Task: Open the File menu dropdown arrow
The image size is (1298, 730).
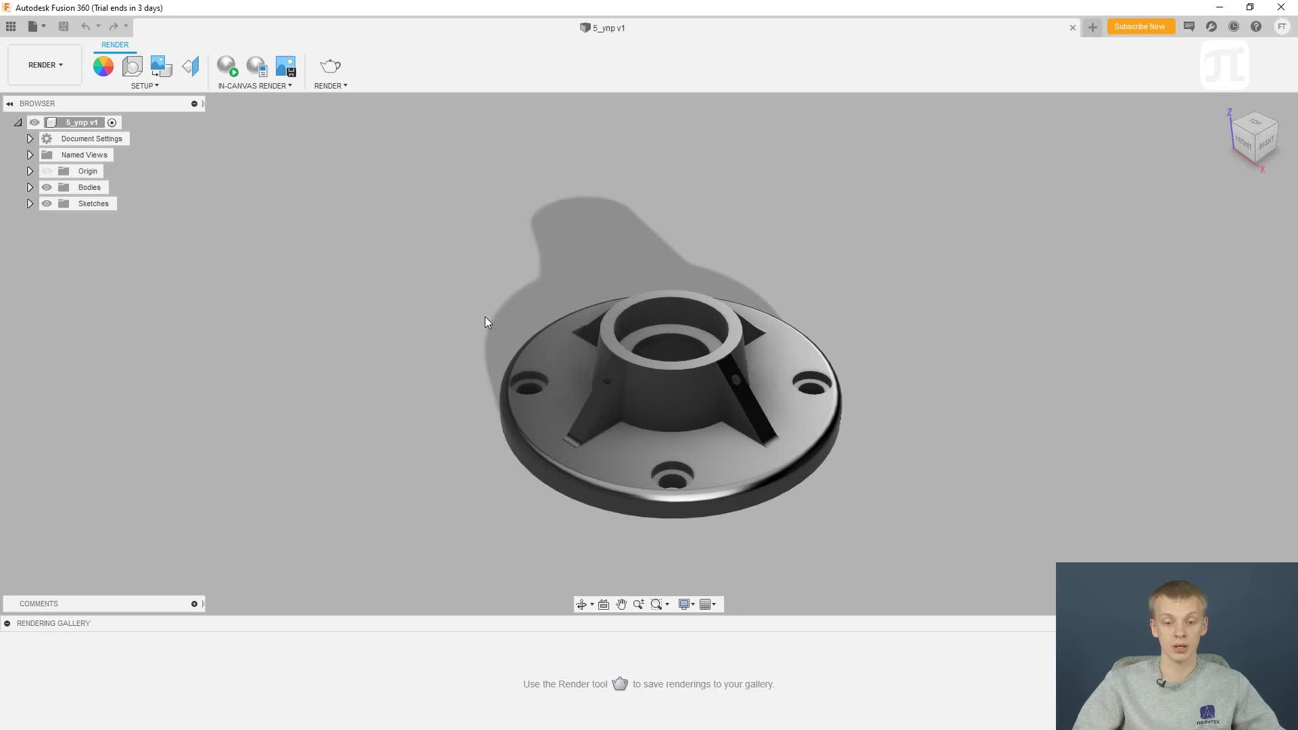Action: 44,26
